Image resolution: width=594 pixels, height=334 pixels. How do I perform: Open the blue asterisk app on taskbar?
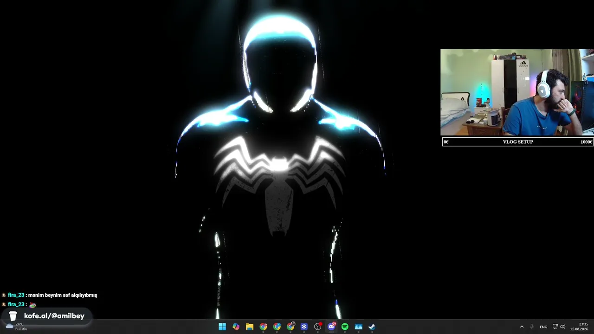point(304,327)
